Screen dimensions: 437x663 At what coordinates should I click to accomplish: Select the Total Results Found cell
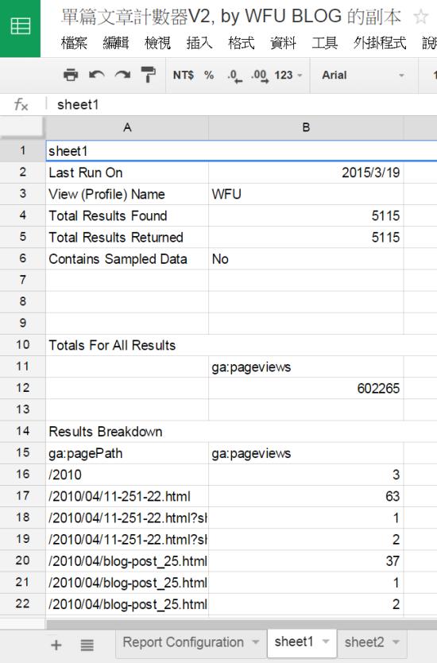coord(127,215)
